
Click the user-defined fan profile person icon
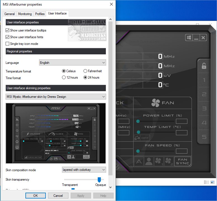tap(149, 161)
